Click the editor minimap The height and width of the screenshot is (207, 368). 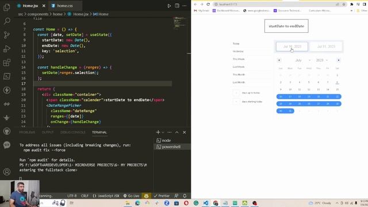[x=179, y=22]
